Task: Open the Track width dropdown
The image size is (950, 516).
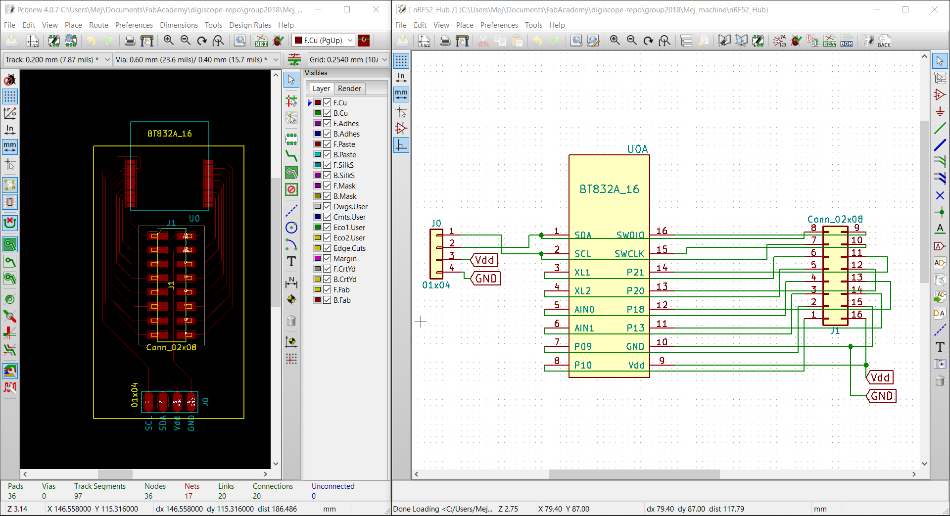Action: 57,60
